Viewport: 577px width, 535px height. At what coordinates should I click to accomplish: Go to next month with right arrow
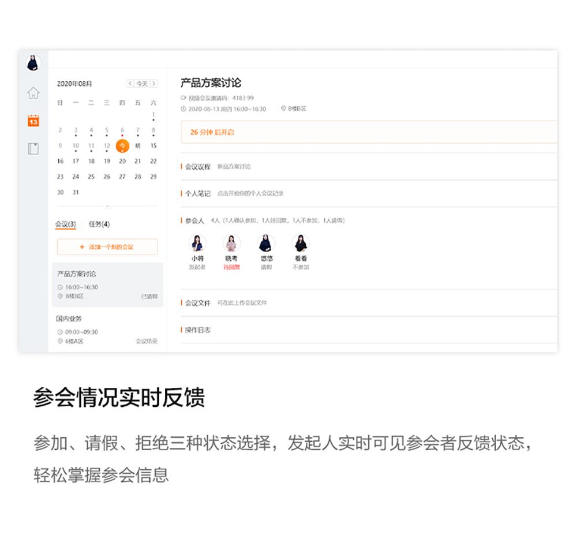(x=154, y=84)
